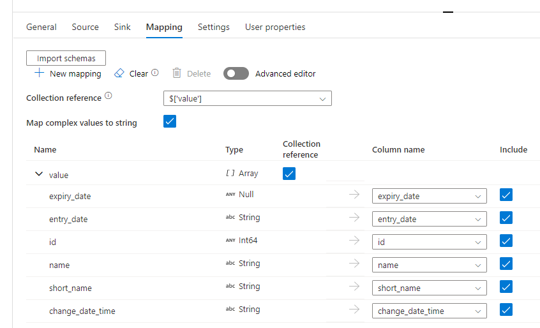The image size is (540, 328).
Task: Switch to the Sink tab
Action: tap(122, 27)
